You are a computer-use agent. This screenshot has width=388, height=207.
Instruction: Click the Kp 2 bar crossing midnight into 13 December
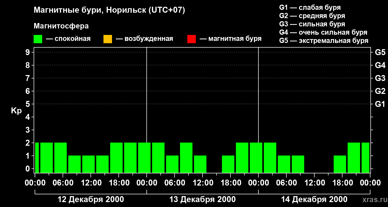(x=144, y=158)
